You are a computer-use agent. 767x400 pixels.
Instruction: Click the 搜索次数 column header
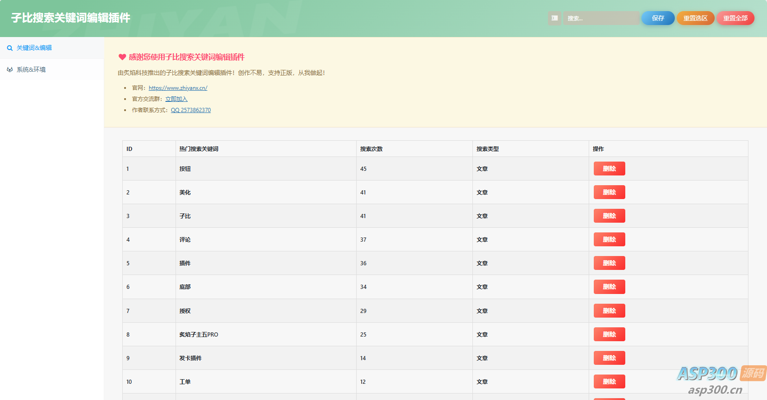(x=371, y=149)
